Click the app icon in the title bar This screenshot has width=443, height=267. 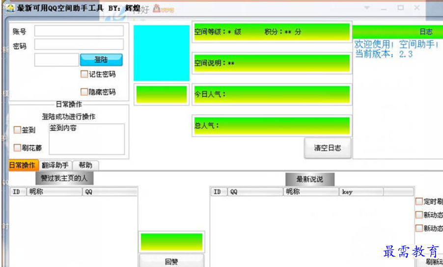coord(10,8)
